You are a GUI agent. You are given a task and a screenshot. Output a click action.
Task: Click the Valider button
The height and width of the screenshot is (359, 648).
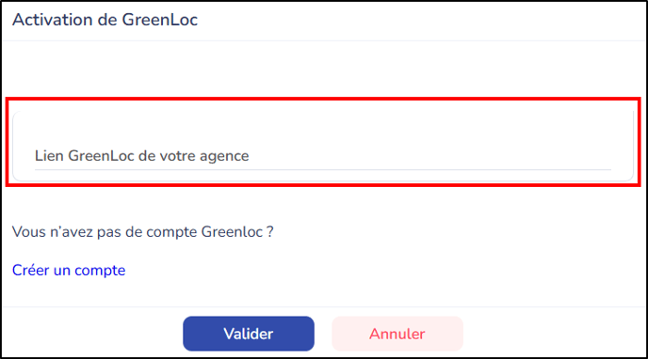coord(249,334)
